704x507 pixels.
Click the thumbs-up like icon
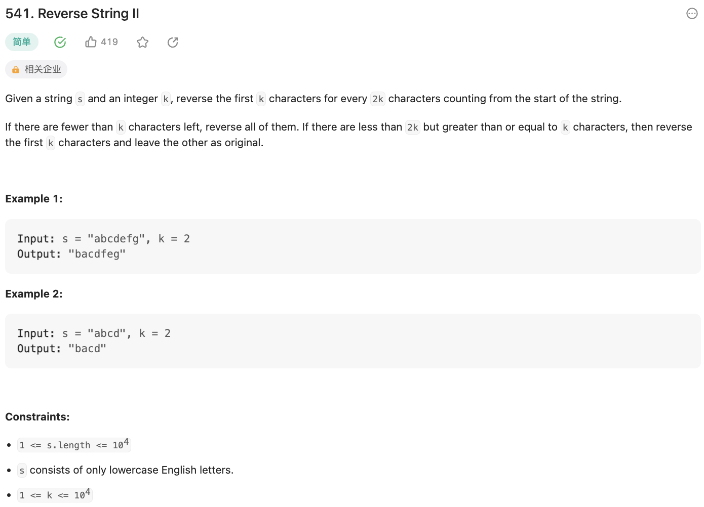pyautogui.click(x=91, y=42)
